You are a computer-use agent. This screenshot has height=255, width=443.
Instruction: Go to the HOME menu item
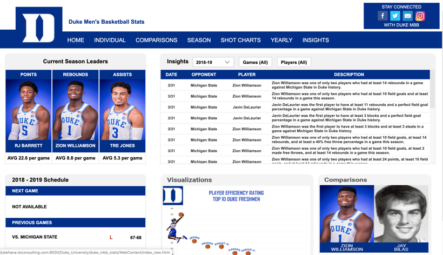coord(76,40)
